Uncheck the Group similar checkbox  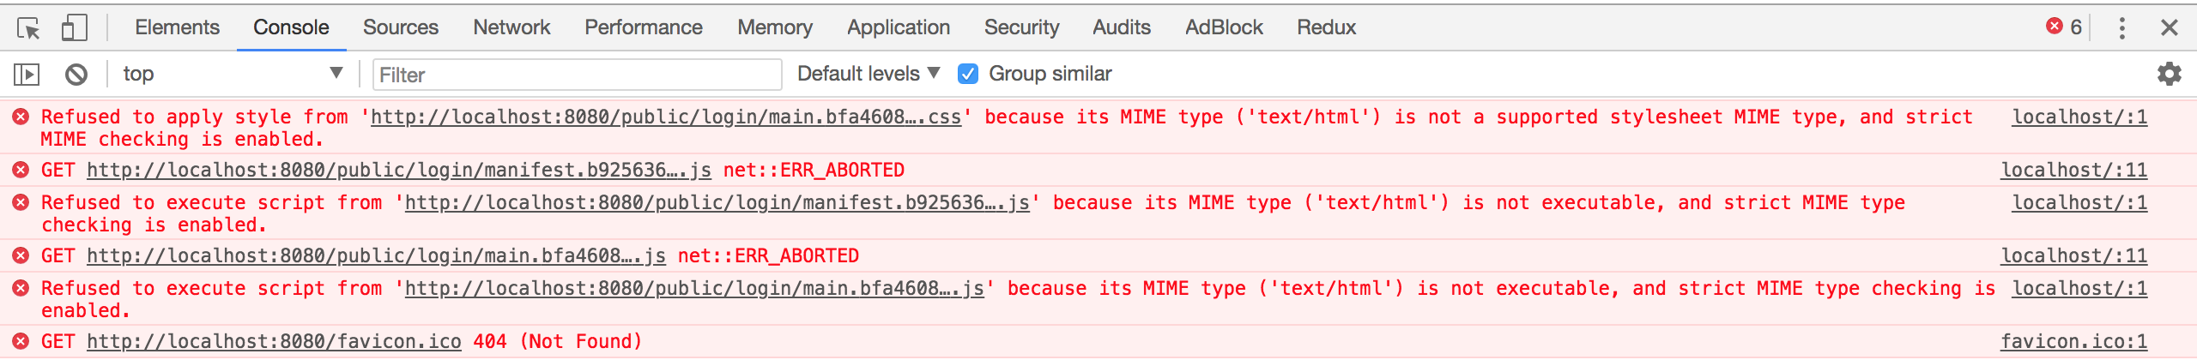pos(968,75)
